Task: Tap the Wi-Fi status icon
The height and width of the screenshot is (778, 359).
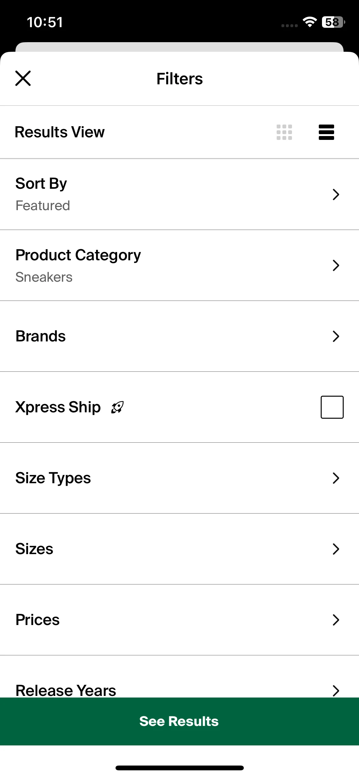Action: 310,22
